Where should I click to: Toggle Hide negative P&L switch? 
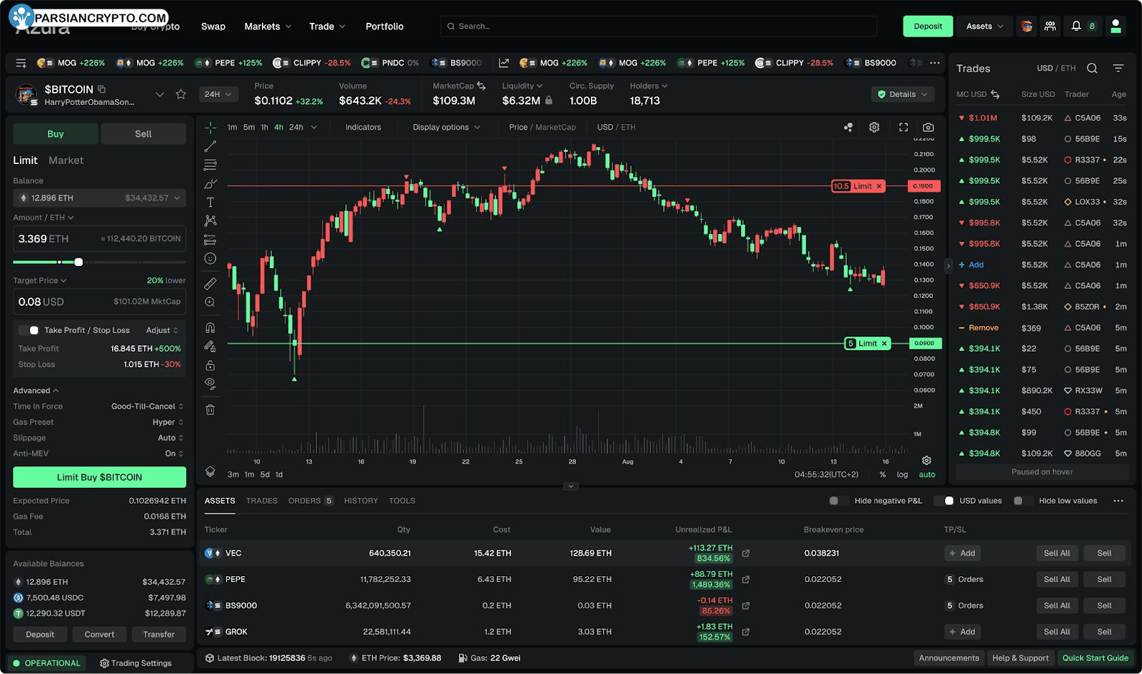point(839,501)
